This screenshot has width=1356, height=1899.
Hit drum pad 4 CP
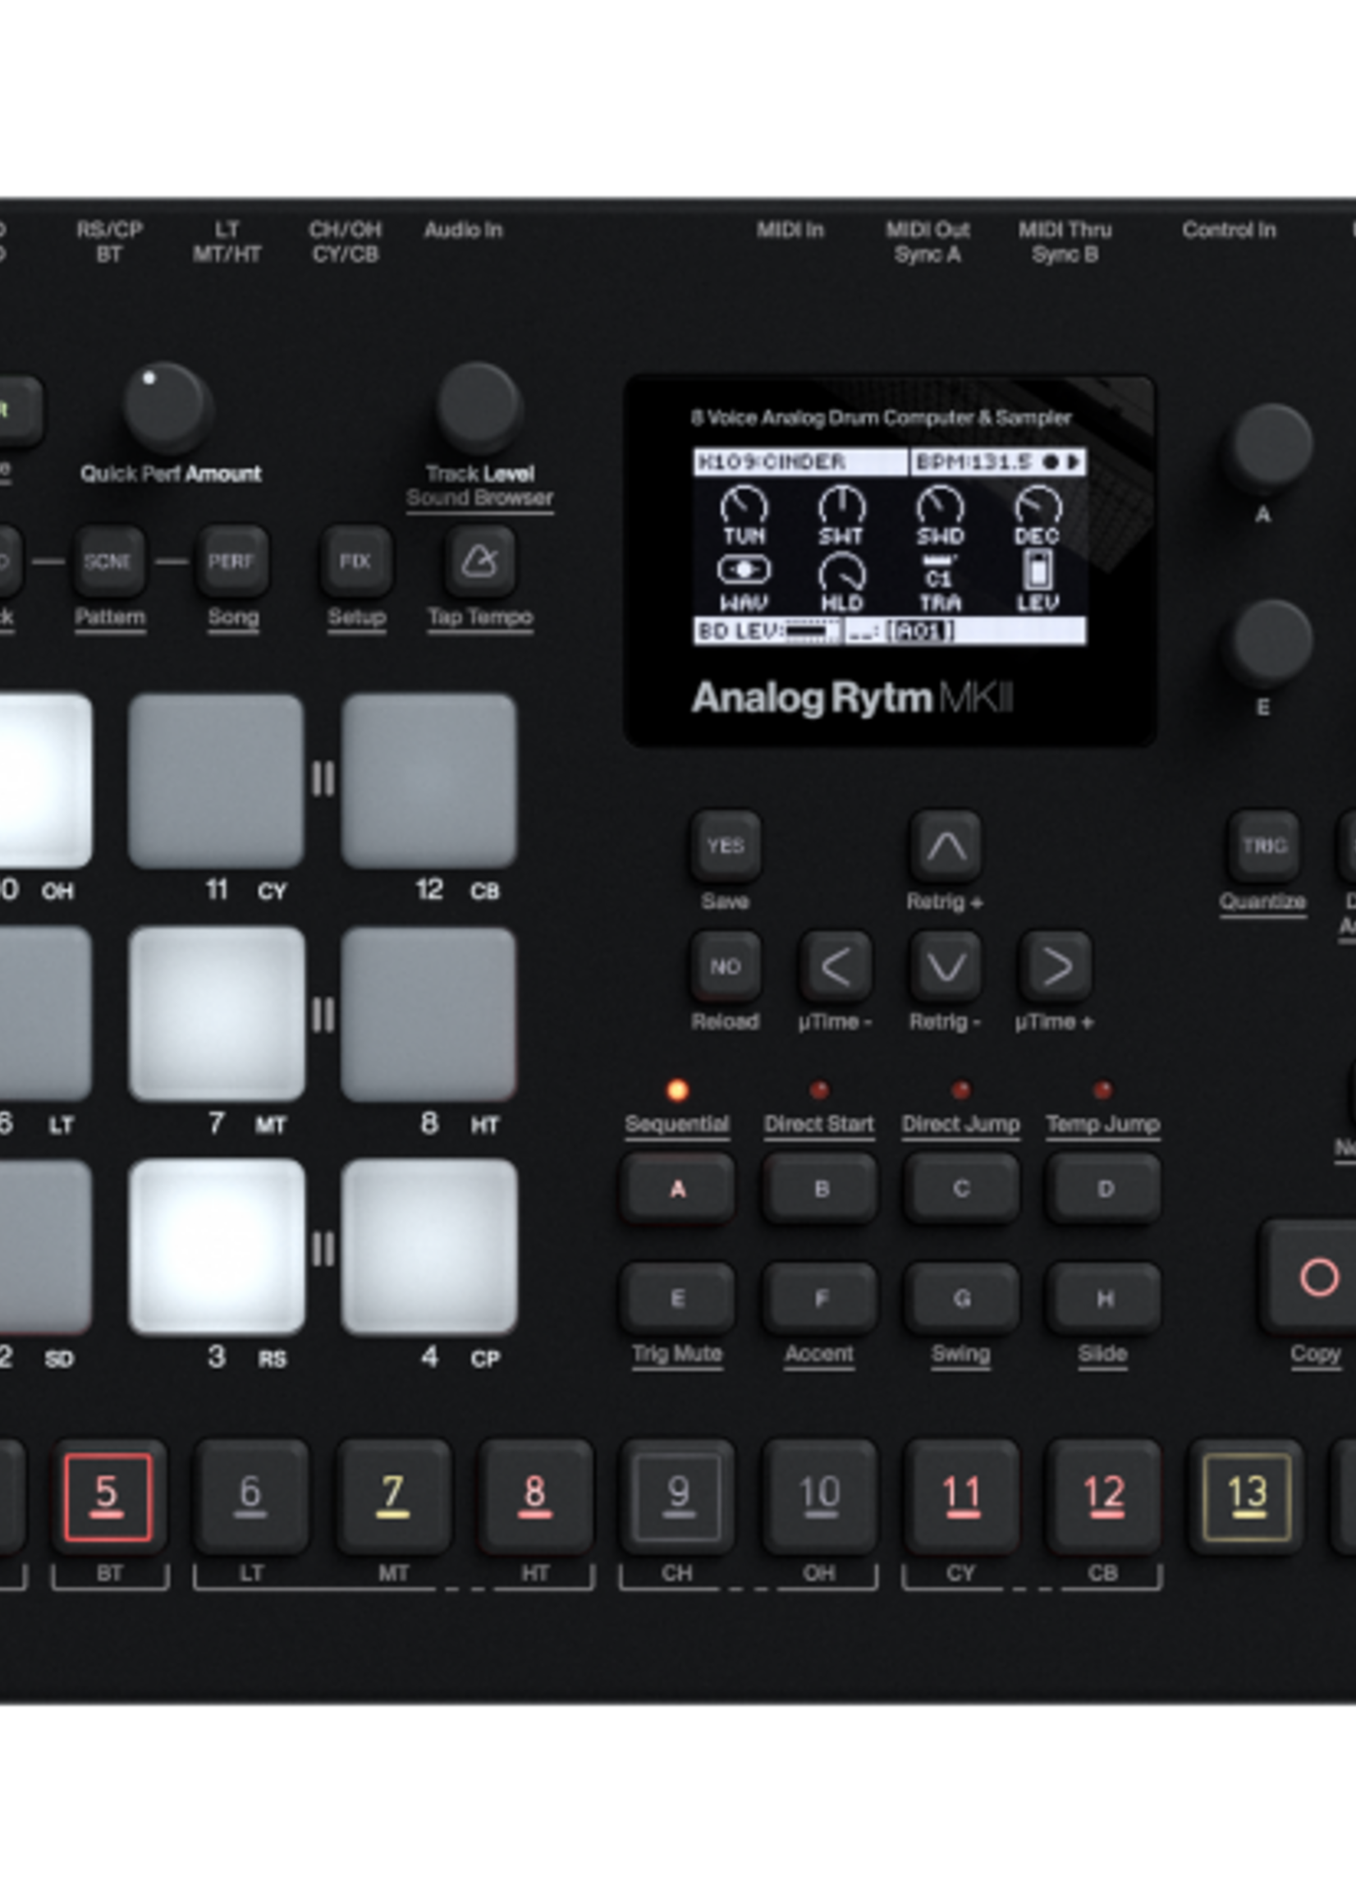click(x=429, y=1247)
